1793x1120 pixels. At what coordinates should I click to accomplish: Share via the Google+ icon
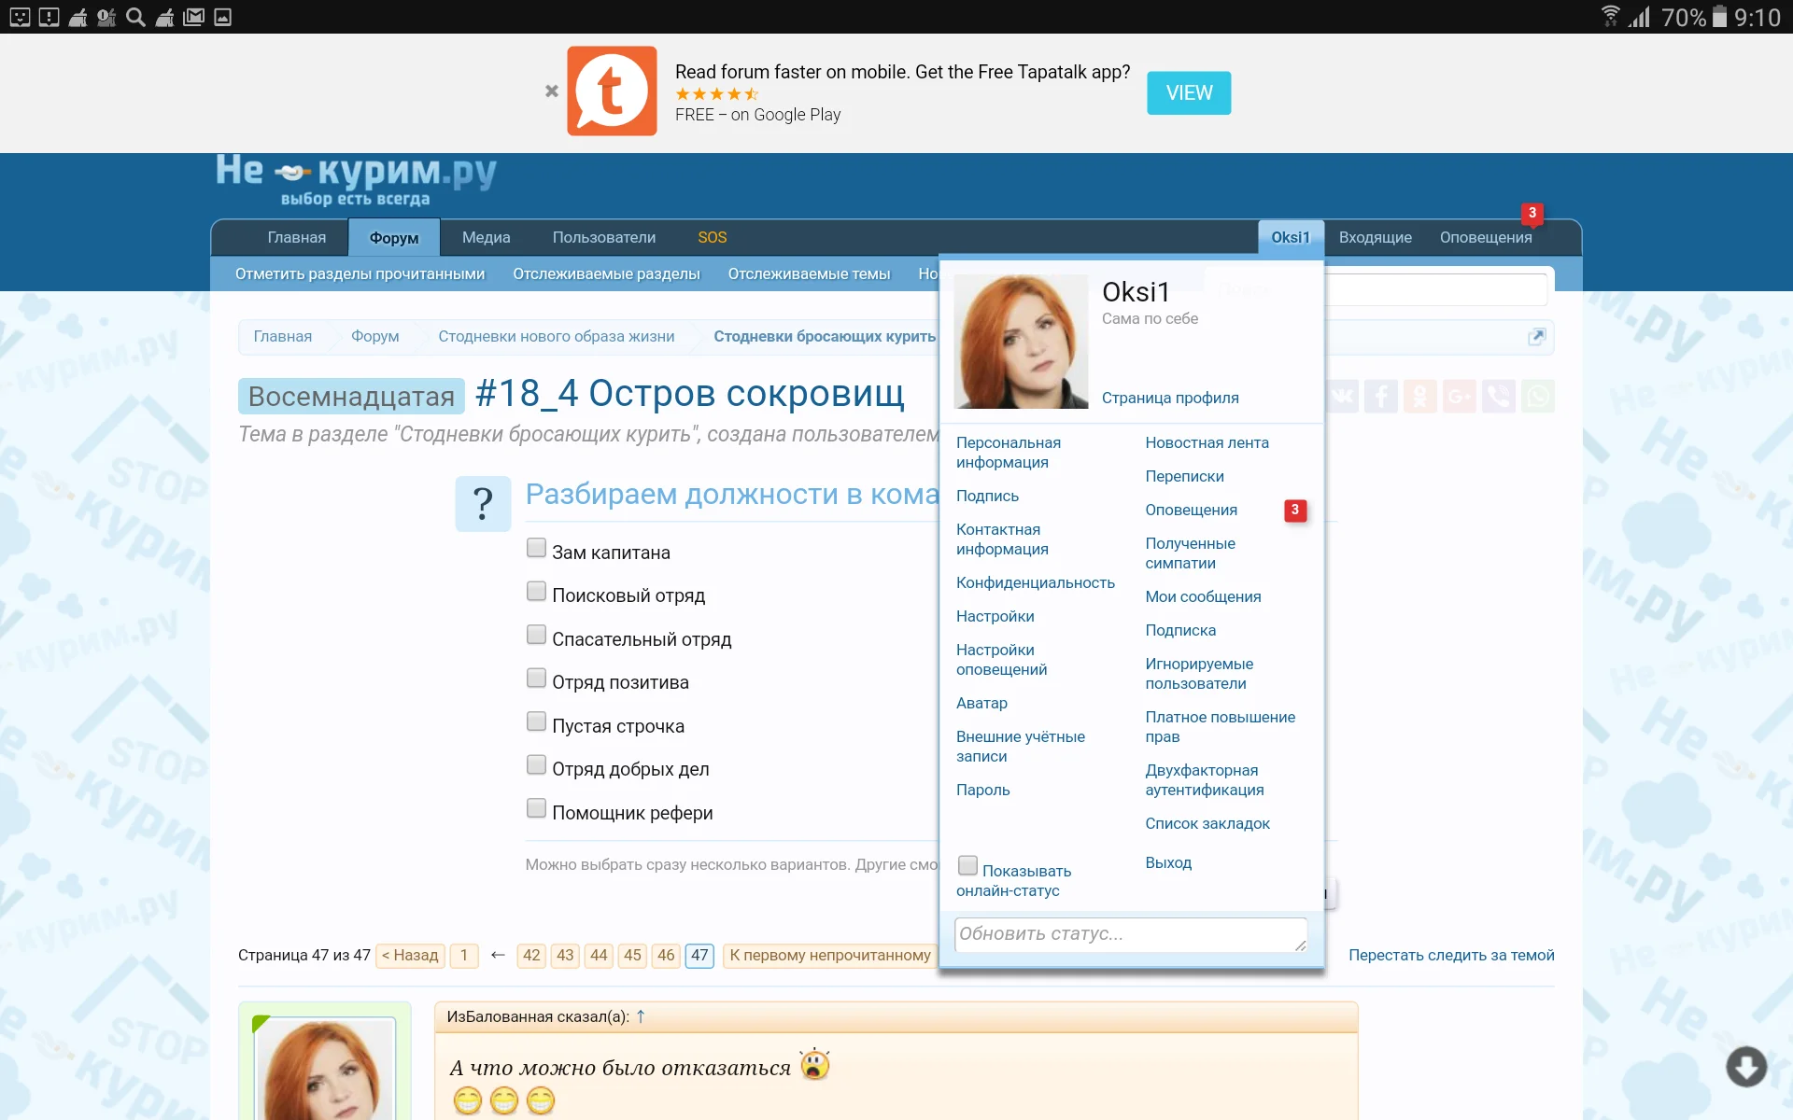(1459, 396)
